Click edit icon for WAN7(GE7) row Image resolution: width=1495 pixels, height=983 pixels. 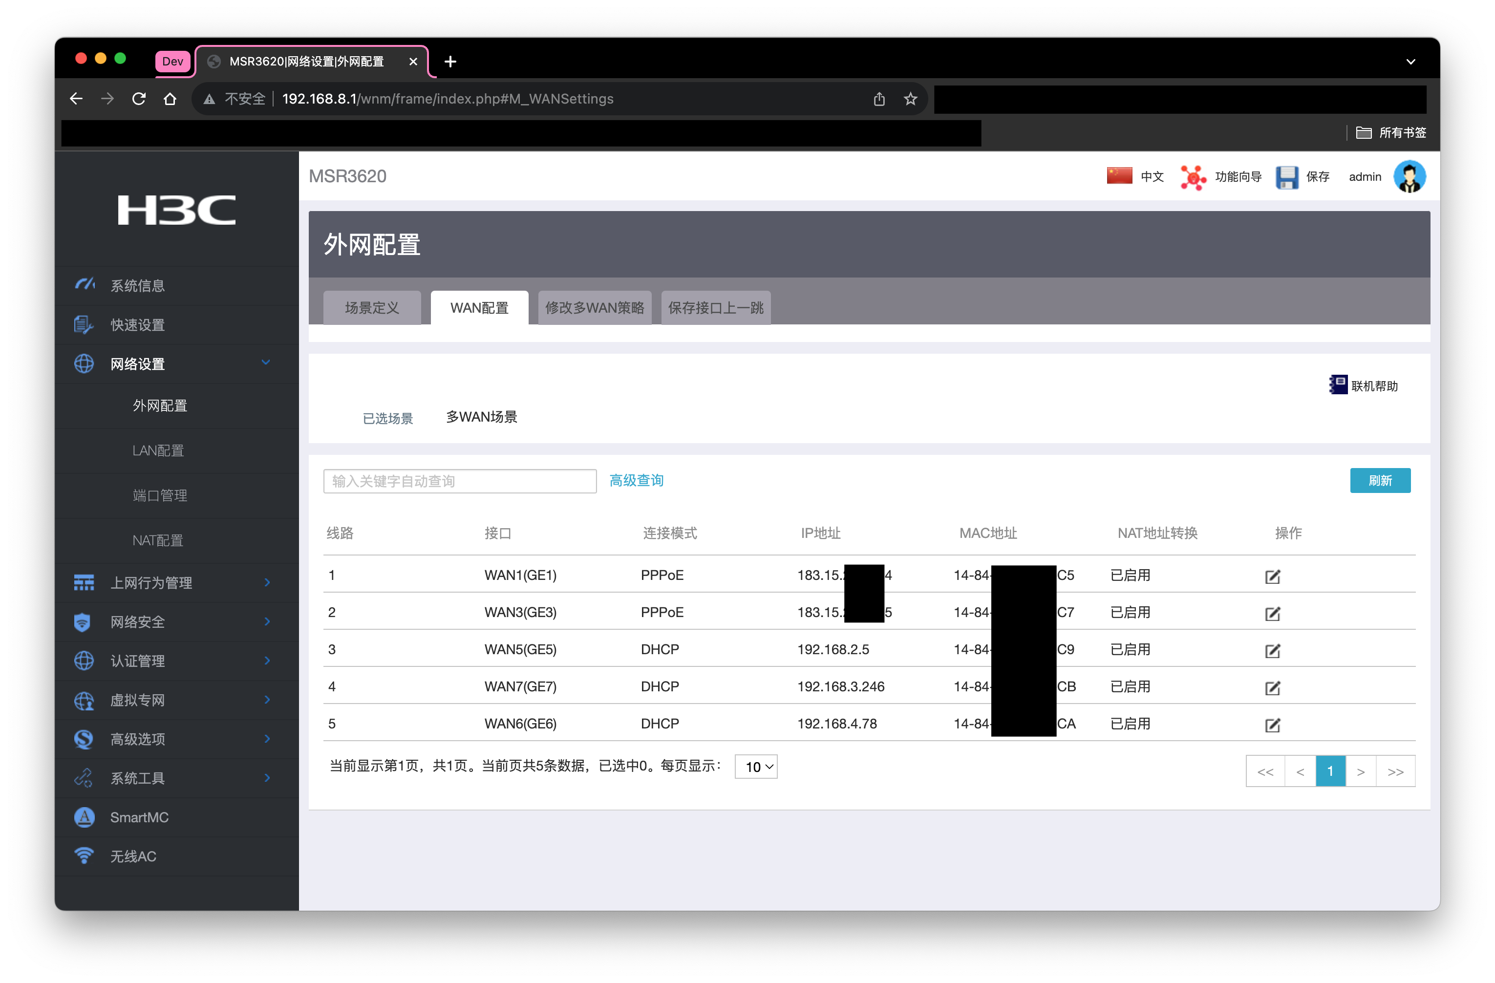point(1272,687)
